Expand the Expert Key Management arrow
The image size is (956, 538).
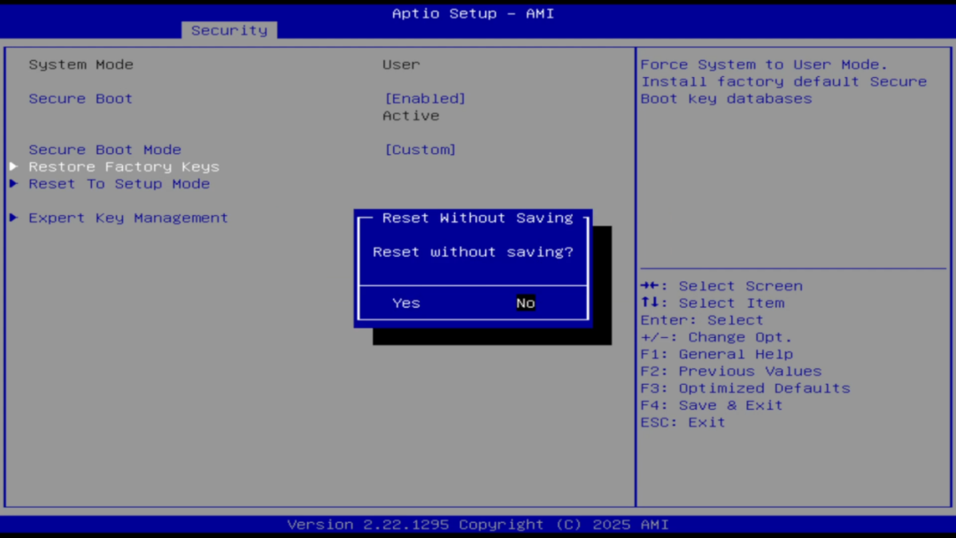pyautogui.click(x=13, y=218)
